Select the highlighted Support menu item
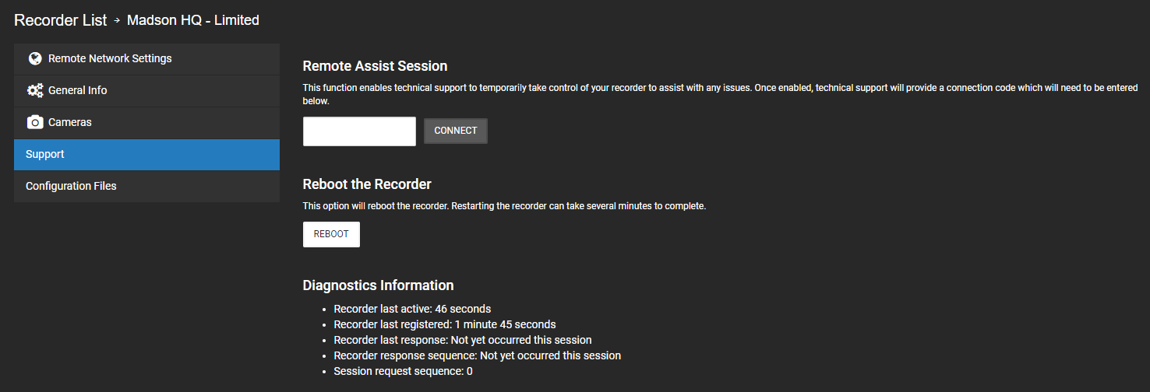Image resolution: width=1150 pixels, height=392 pixels. [146, 155]
